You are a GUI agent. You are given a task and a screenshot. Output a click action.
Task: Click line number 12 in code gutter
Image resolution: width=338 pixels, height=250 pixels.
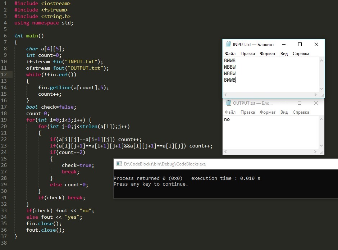[4, 74]
